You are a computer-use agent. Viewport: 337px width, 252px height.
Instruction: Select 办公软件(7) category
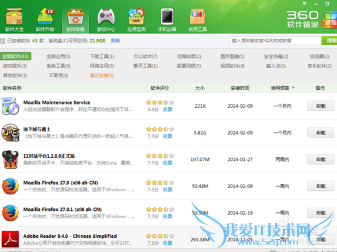click(x=146, y=56)
